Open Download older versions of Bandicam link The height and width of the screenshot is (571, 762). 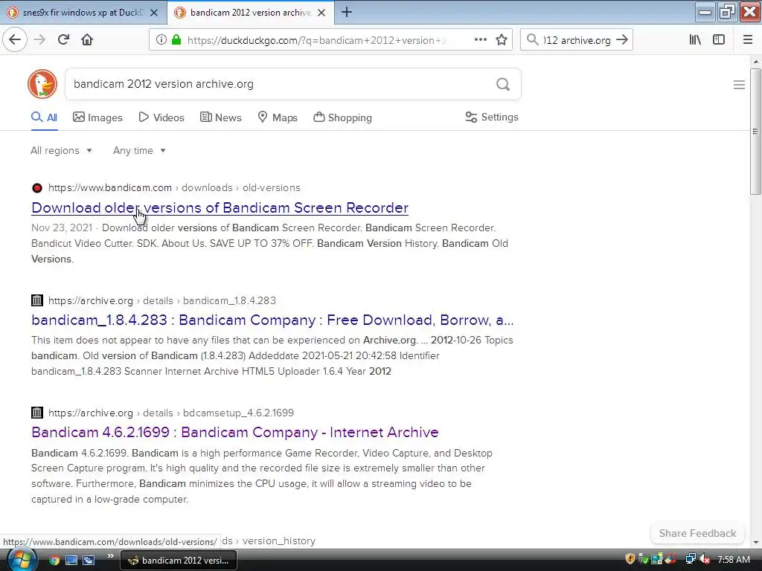220,208
